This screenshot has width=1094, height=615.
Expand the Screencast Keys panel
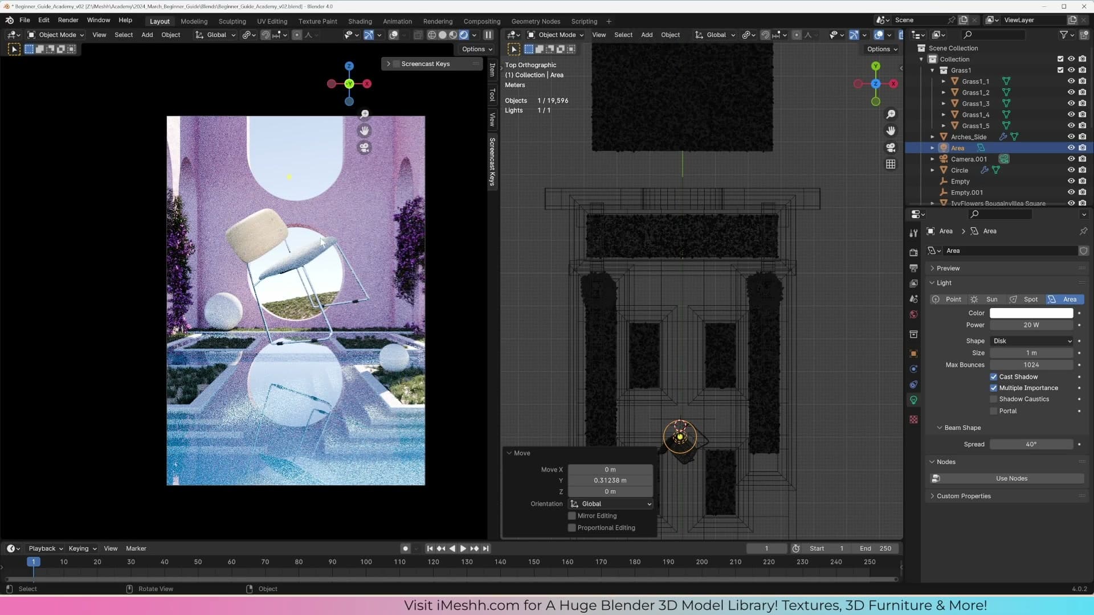click(x=389, y=64)
